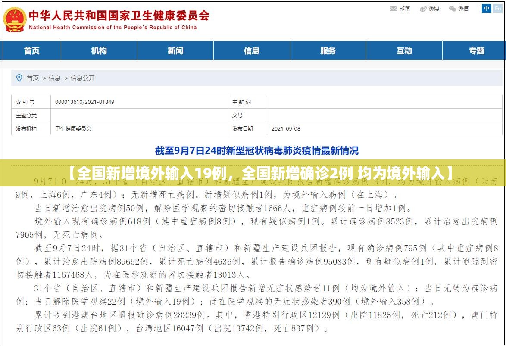506x346 pixels.
Task: Click the Weibo icon
Action: click(x=423, y=9)
